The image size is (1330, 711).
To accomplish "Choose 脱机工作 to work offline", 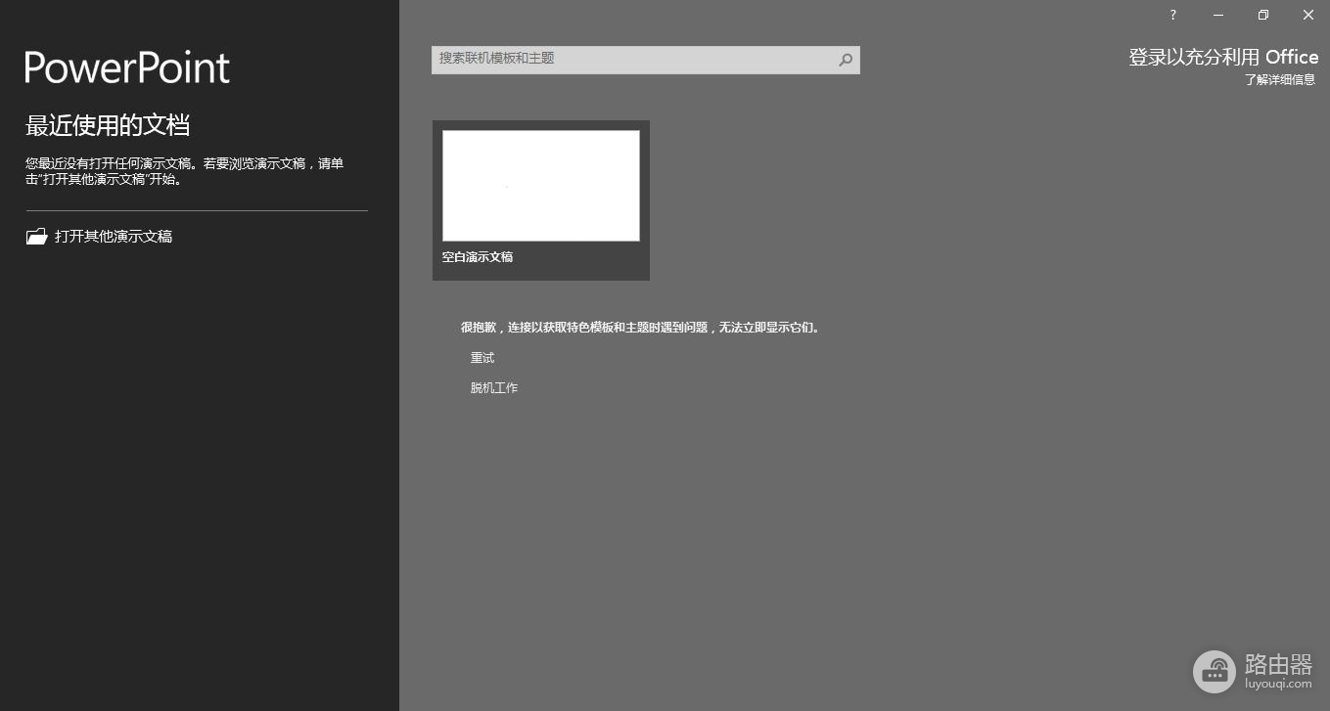I will [x=494, y=388].
